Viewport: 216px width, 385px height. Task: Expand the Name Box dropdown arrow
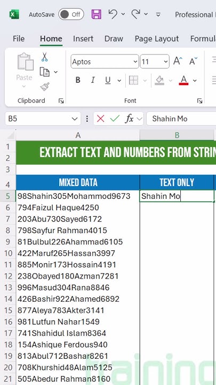[x=75, y=119]
